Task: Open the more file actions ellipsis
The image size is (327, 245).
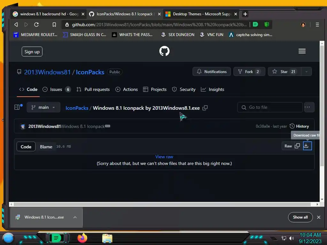Action: point(309,107)
